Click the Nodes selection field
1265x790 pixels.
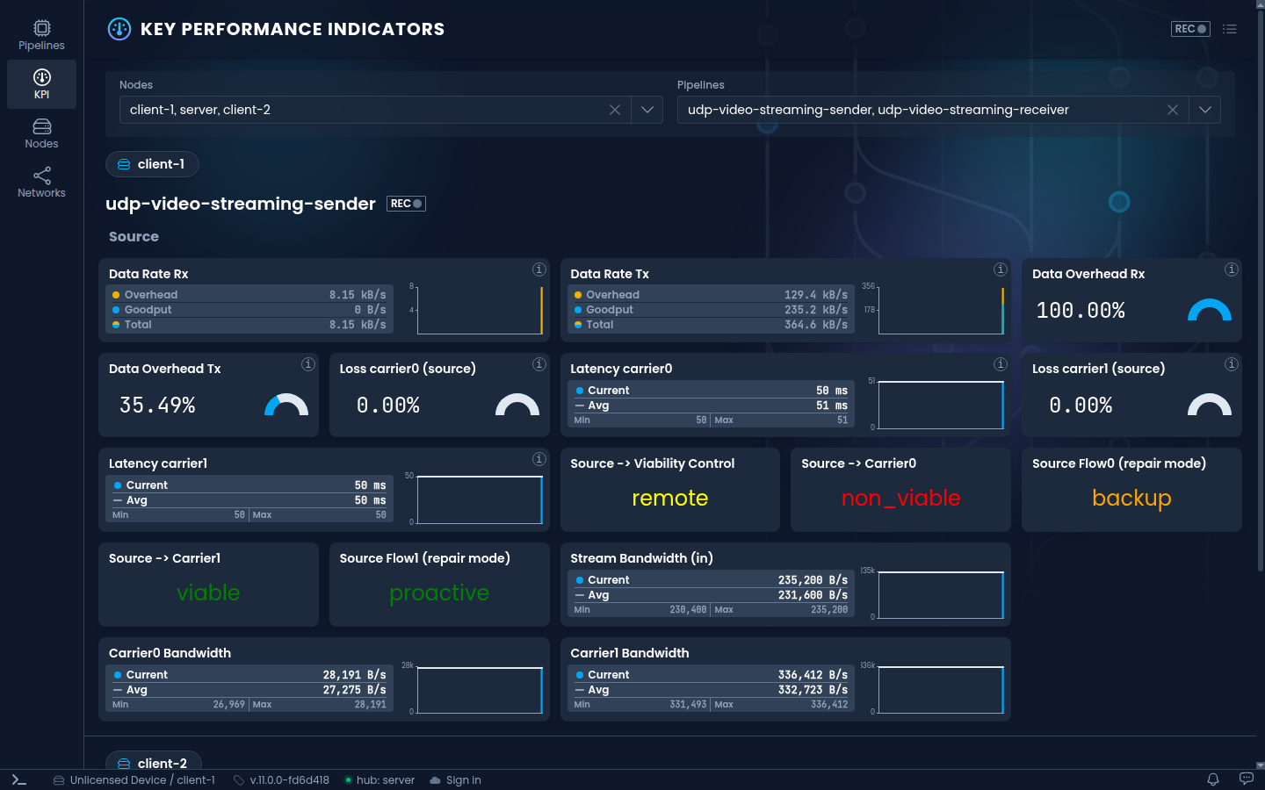coord(391,110)
